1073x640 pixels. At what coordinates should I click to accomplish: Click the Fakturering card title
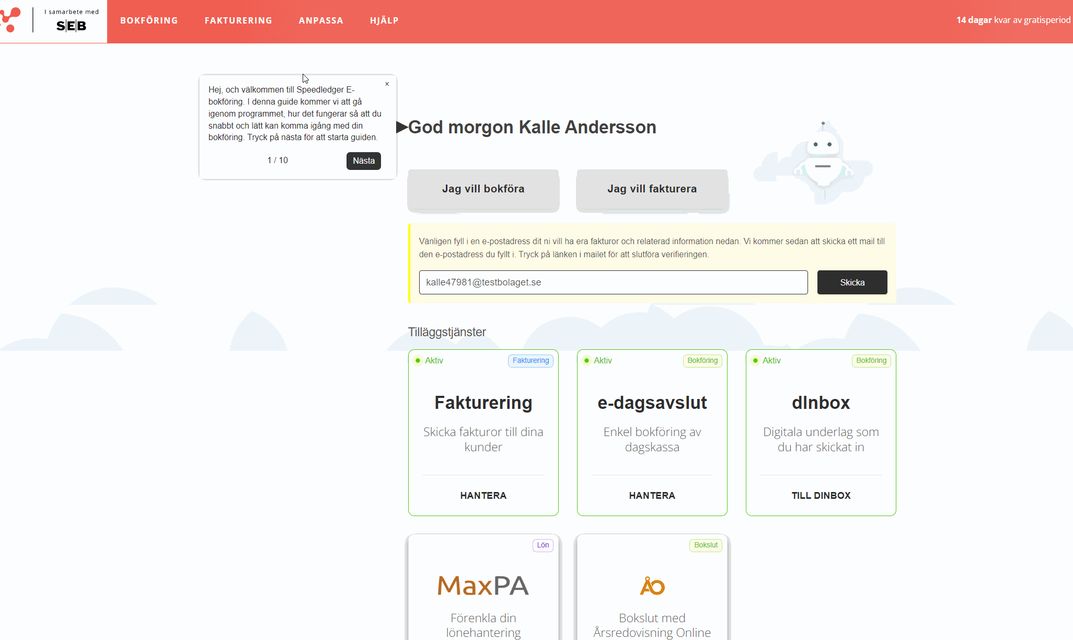pos(483,403)
